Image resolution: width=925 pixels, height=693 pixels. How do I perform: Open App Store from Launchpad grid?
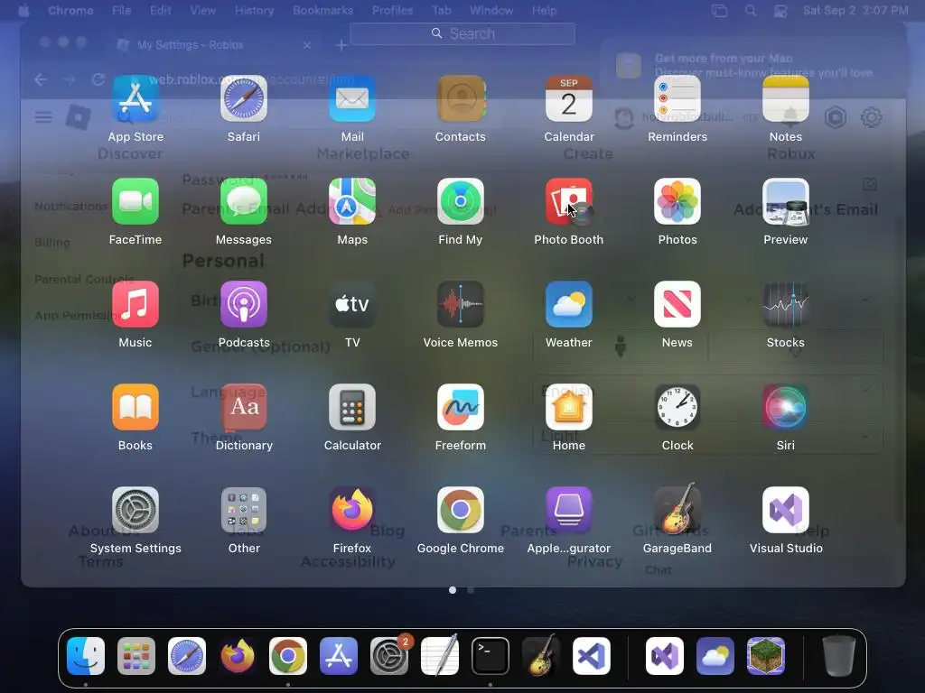[135, 98]
